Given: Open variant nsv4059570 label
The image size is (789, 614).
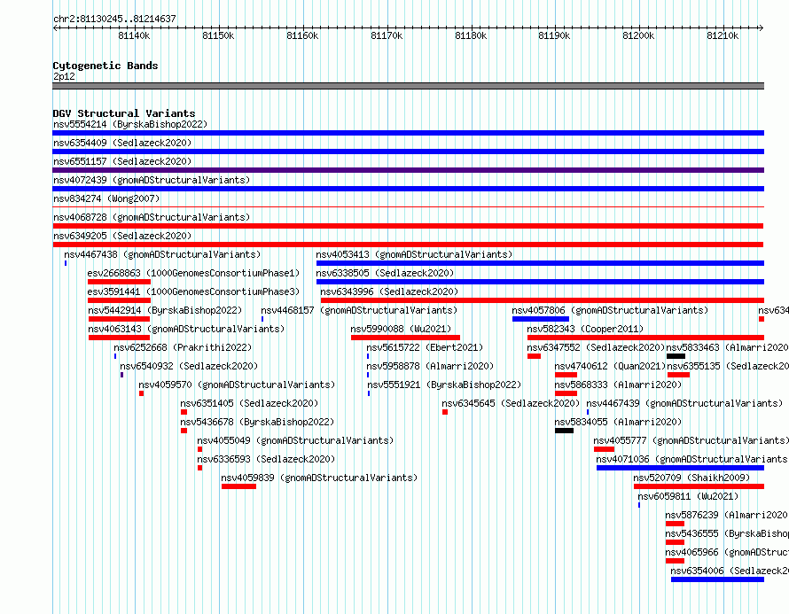Looking at the screenshot, I should [237, 385].
